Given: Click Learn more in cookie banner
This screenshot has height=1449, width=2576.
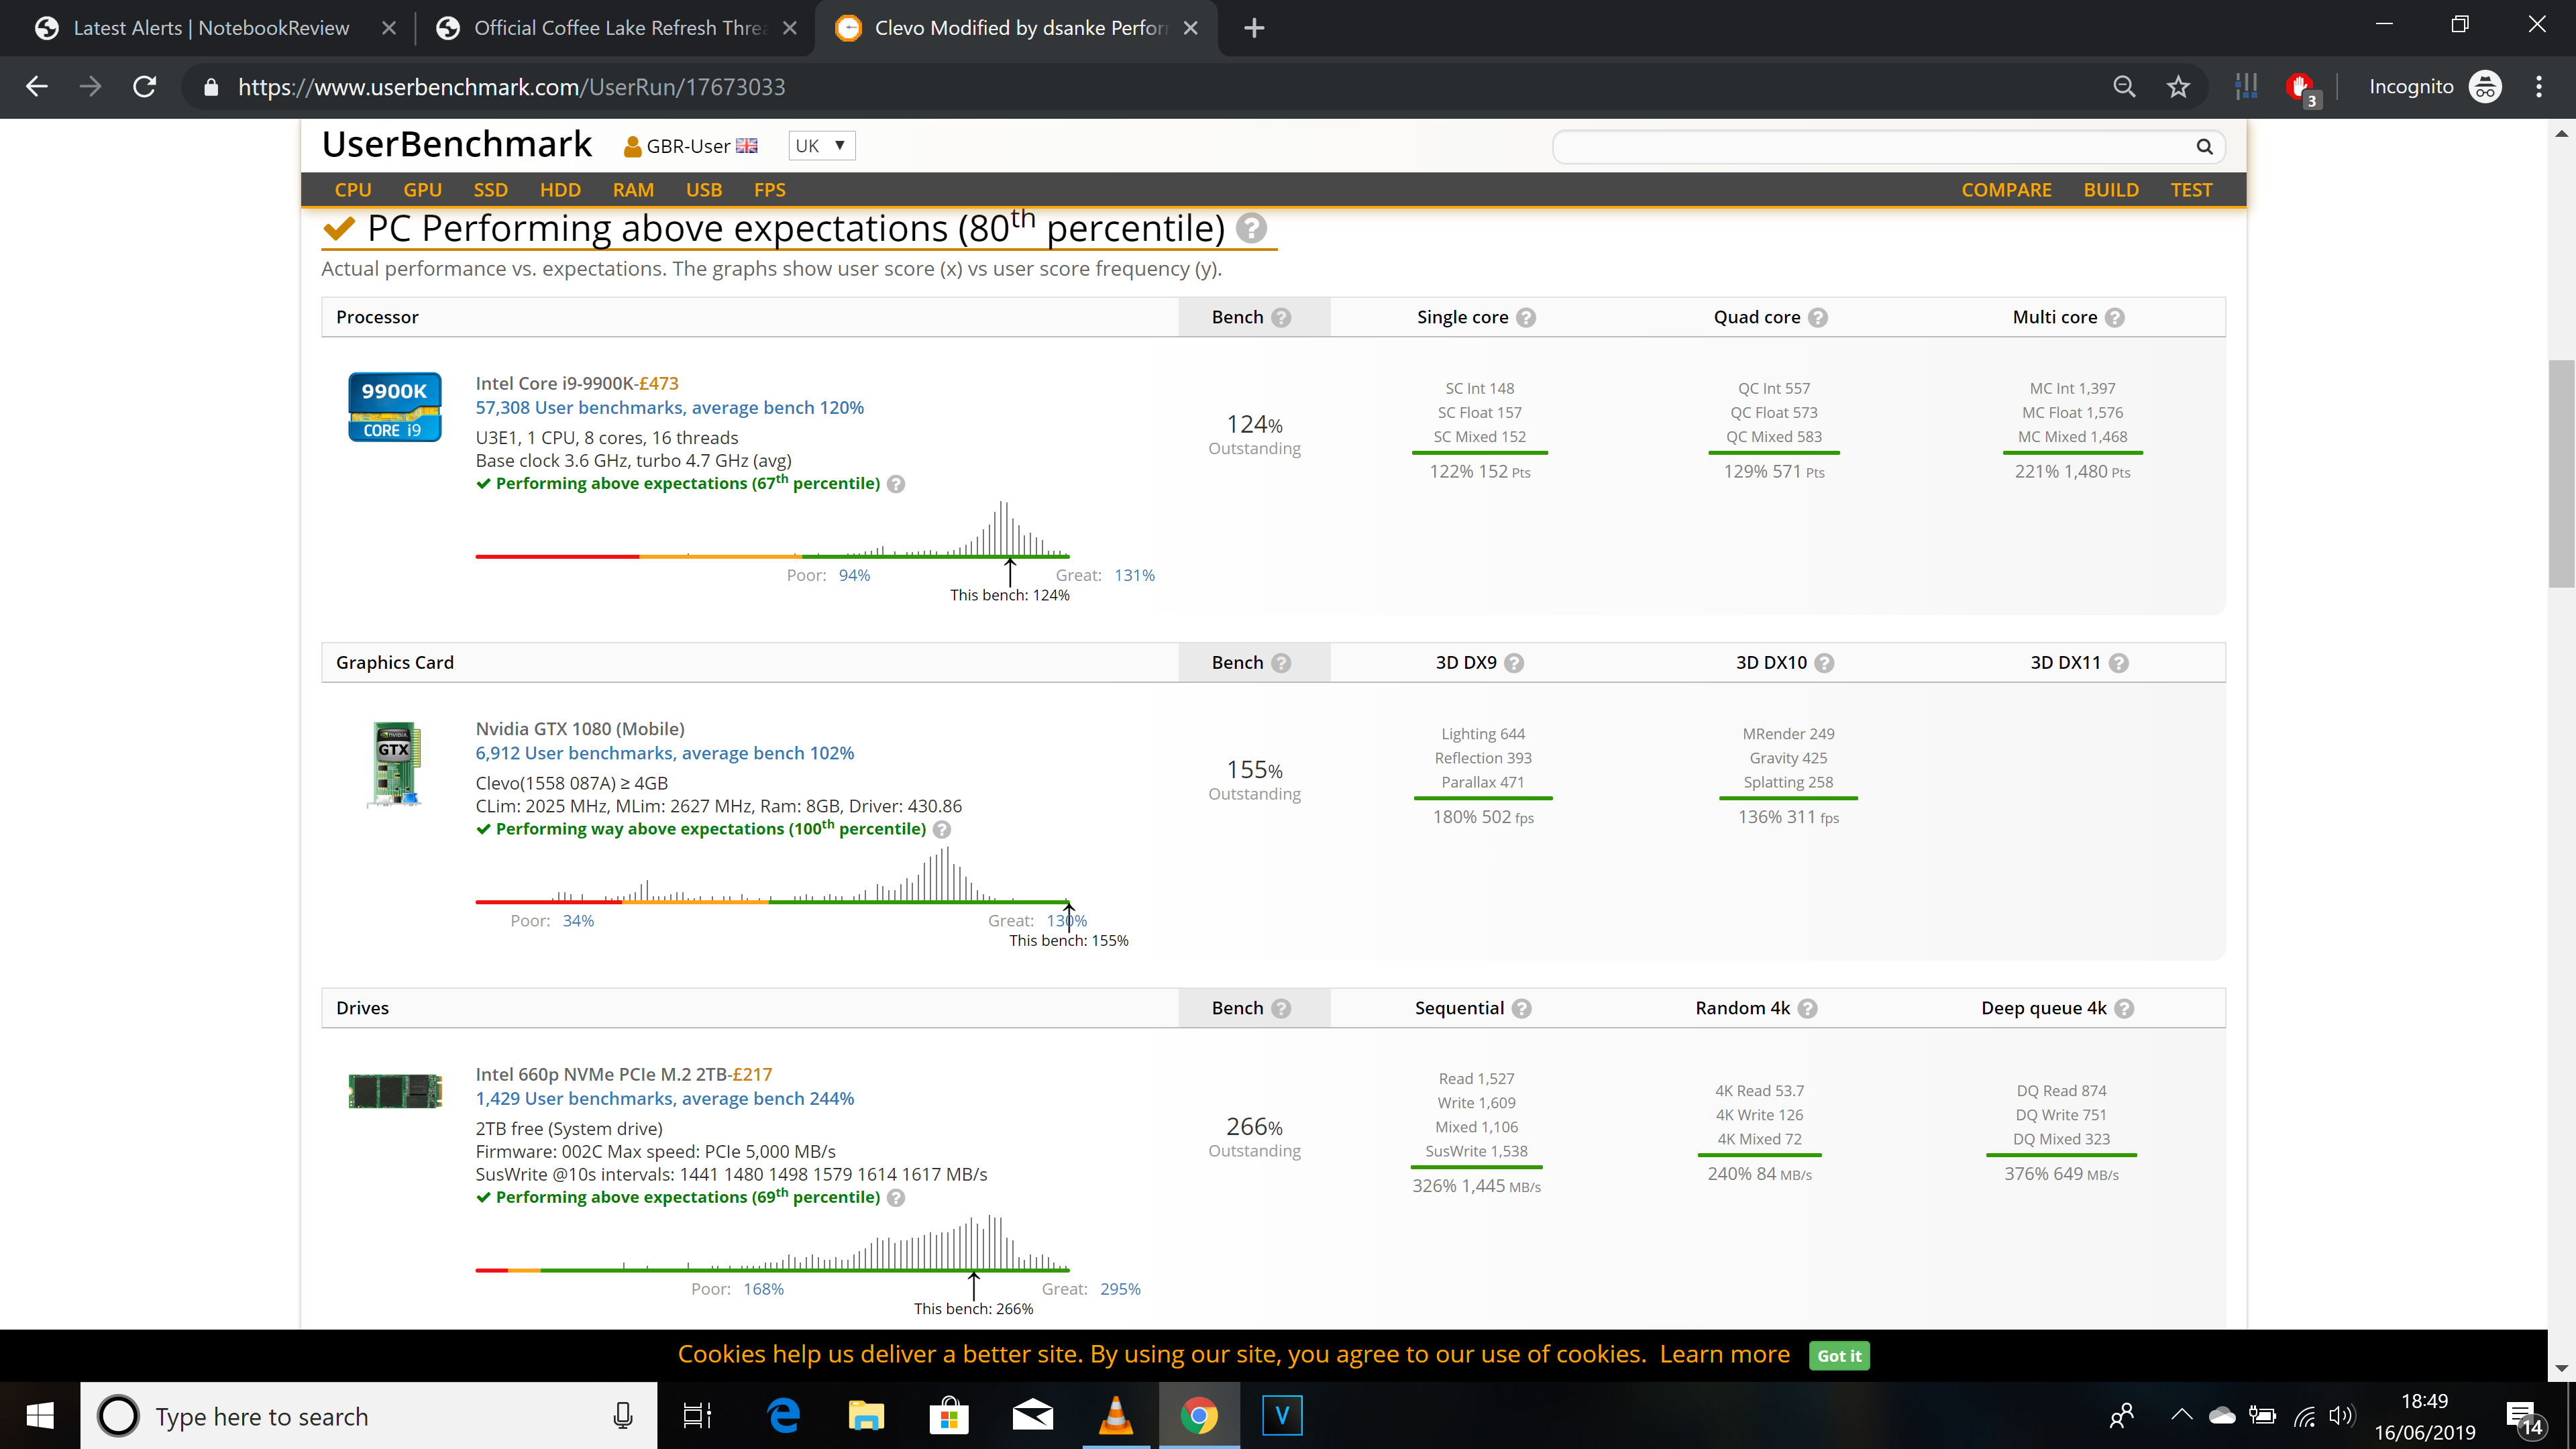Looking at the screenshot, I should 1724,1355.
